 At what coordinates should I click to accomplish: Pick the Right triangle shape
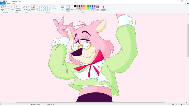(x=37, y=8)
